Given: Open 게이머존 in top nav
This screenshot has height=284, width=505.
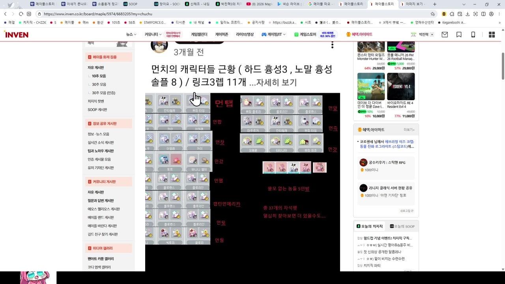Looking at the screenshot, I should [222, 35].
